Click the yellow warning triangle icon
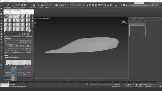This screenshot has height=91, width=162. pos(127,5)
